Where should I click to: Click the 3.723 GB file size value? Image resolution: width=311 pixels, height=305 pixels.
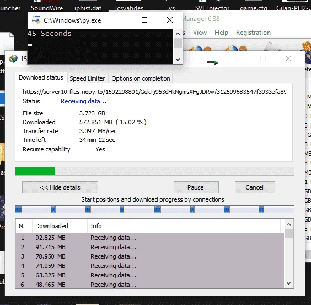[x=92, y=113]
